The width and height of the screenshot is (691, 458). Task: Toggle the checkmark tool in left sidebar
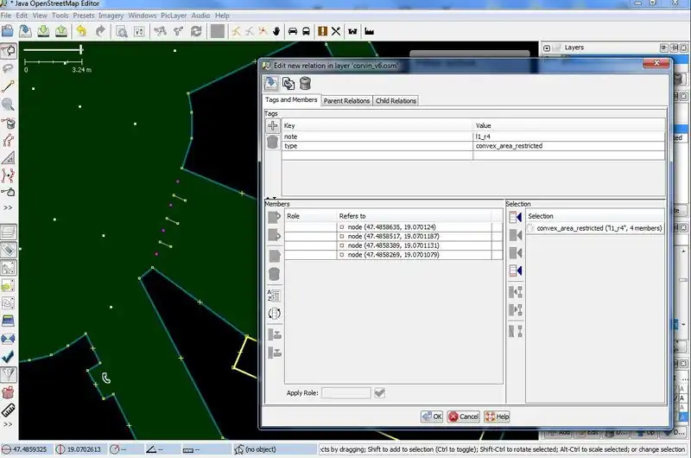(9, 355)
